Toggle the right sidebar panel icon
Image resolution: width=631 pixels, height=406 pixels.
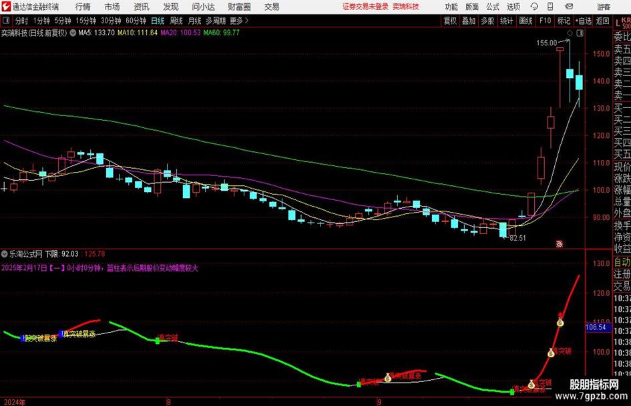pyautogui.click(x=580, y=33)
